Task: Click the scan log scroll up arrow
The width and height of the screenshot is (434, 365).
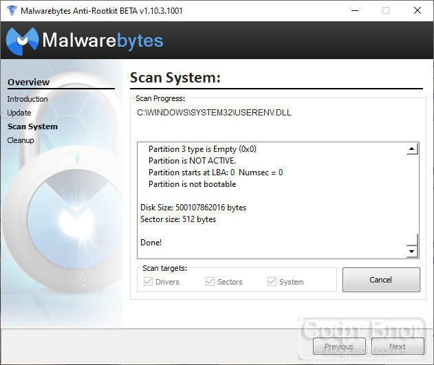Action: click(x=412, y=149)
